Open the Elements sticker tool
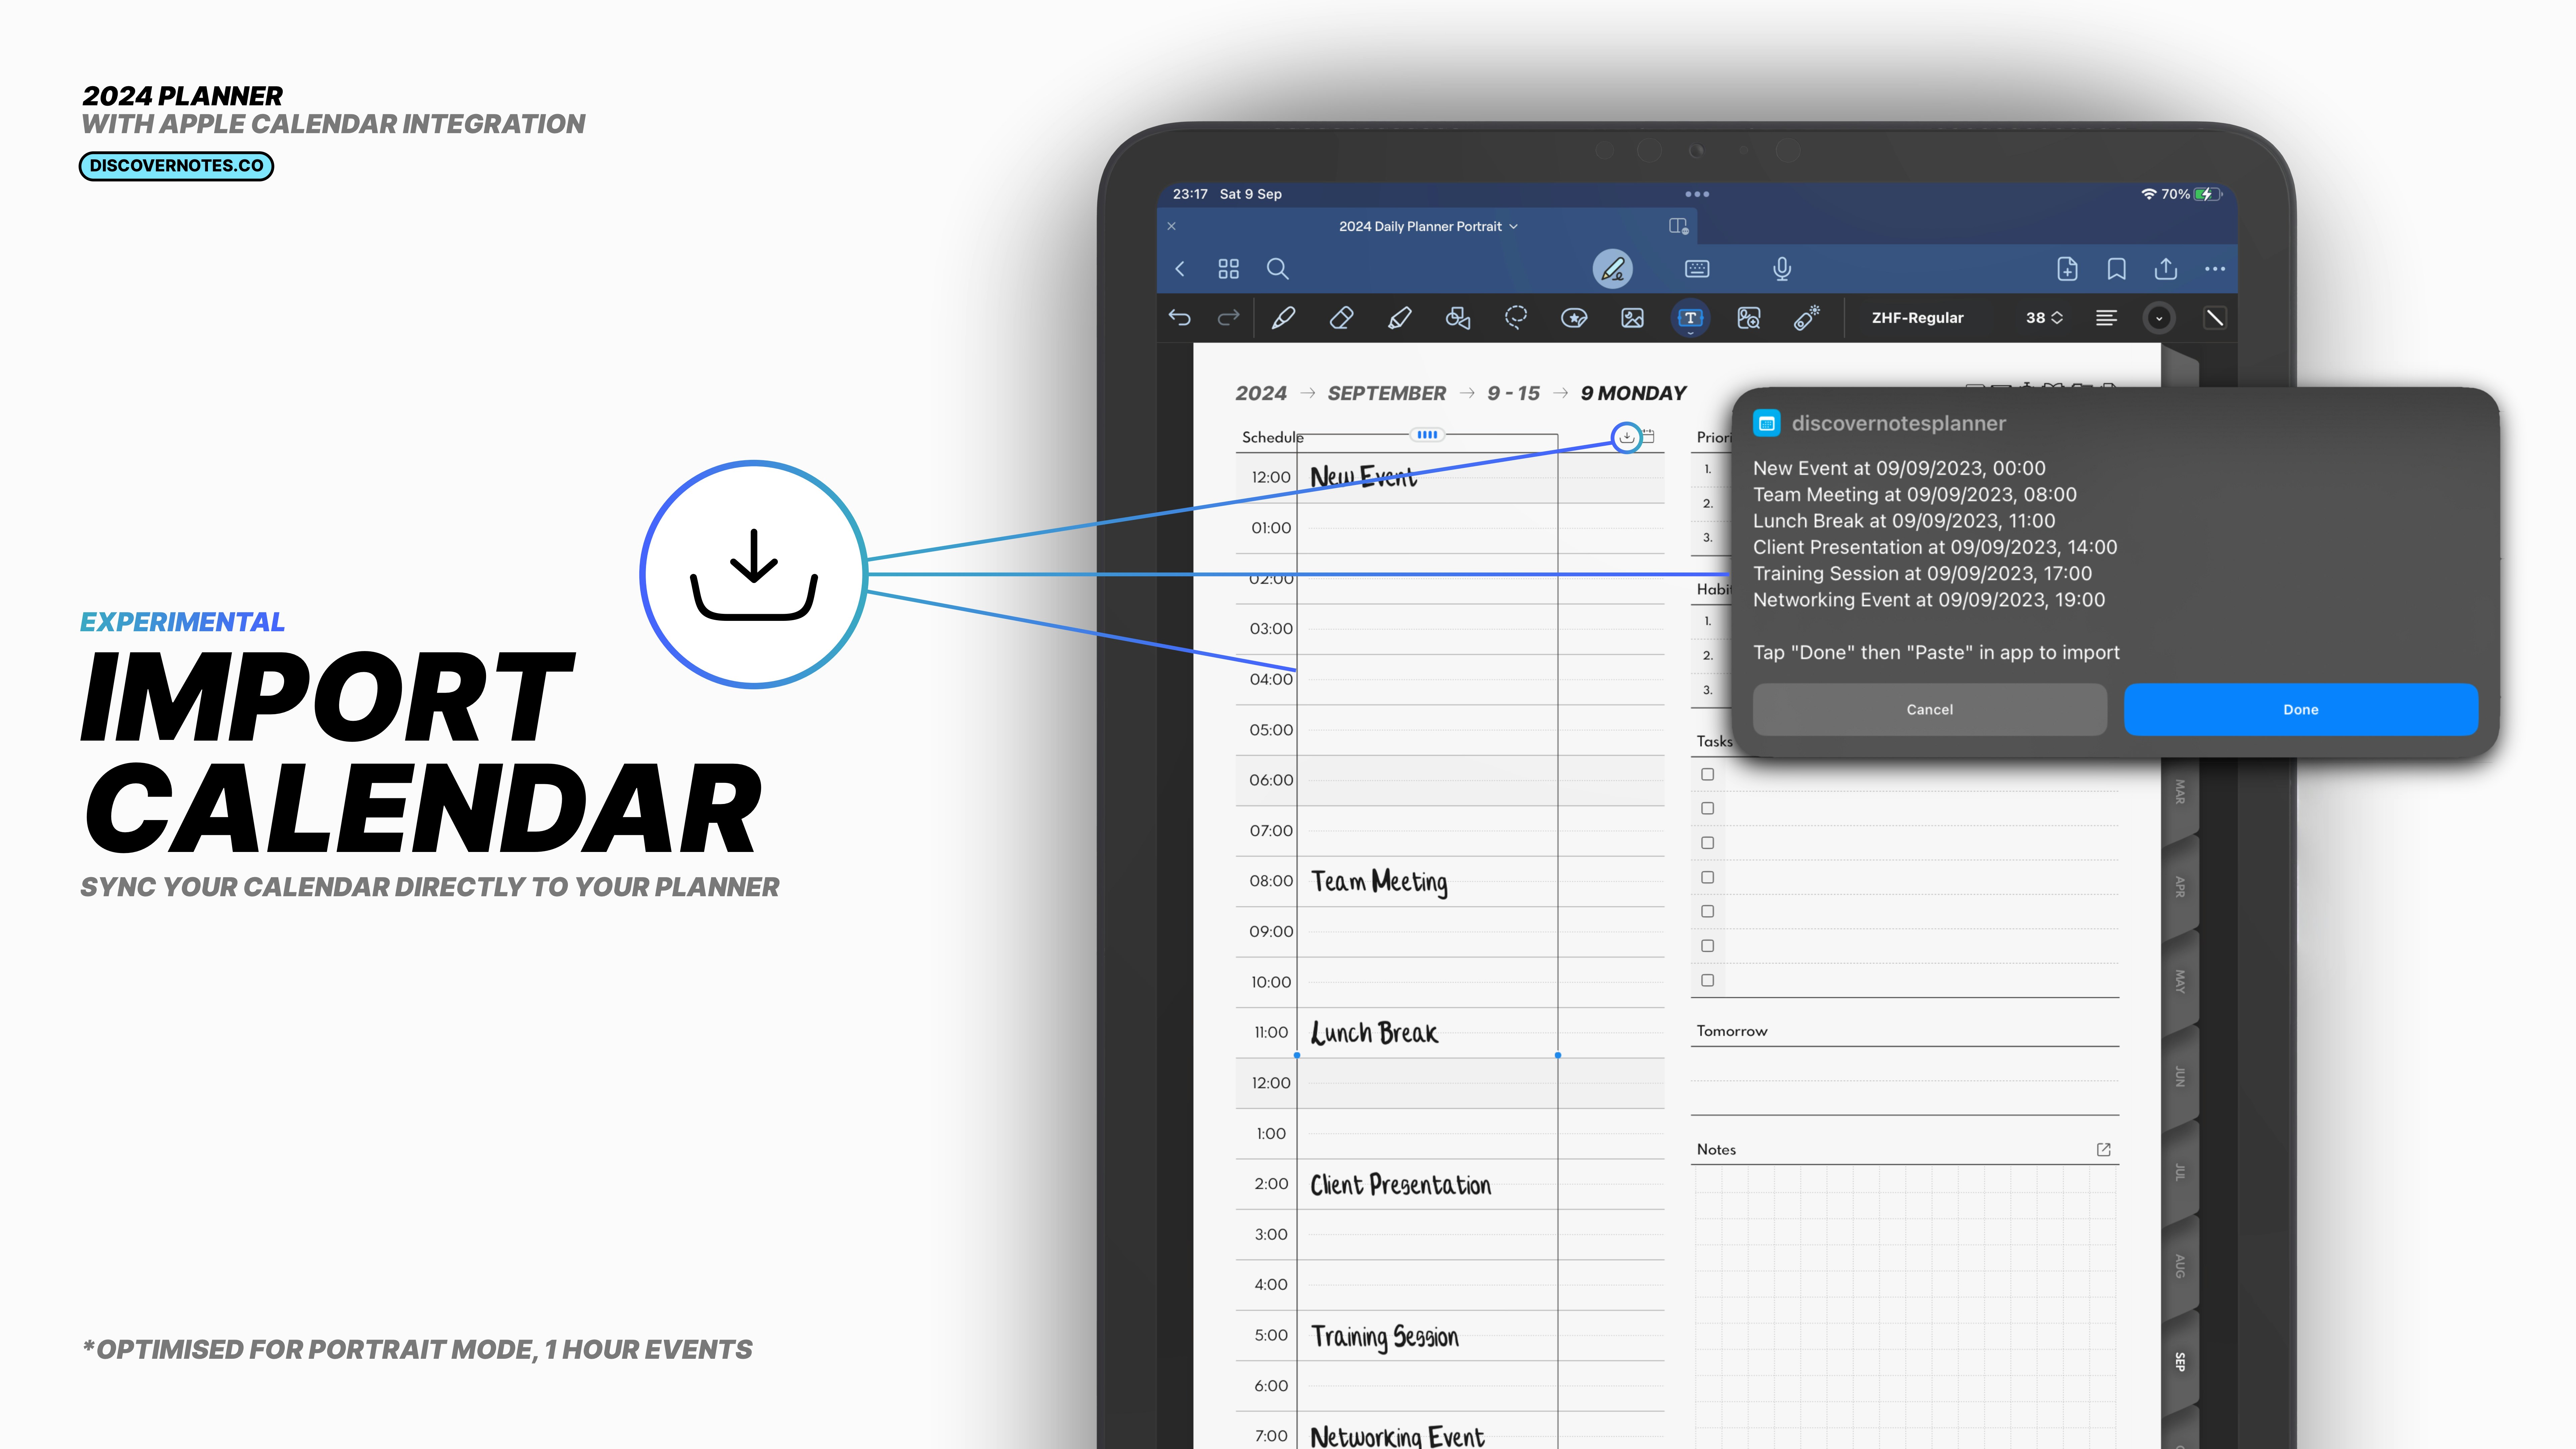 1574,318
